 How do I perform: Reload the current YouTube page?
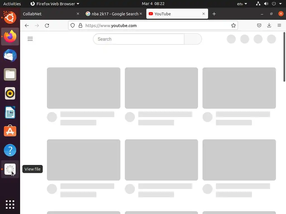coord(47,25)
